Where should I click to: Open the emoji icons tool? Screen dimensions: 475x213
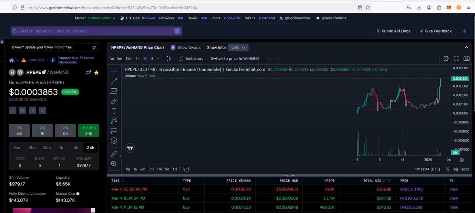pyautogui.click(x=114, y=140)
